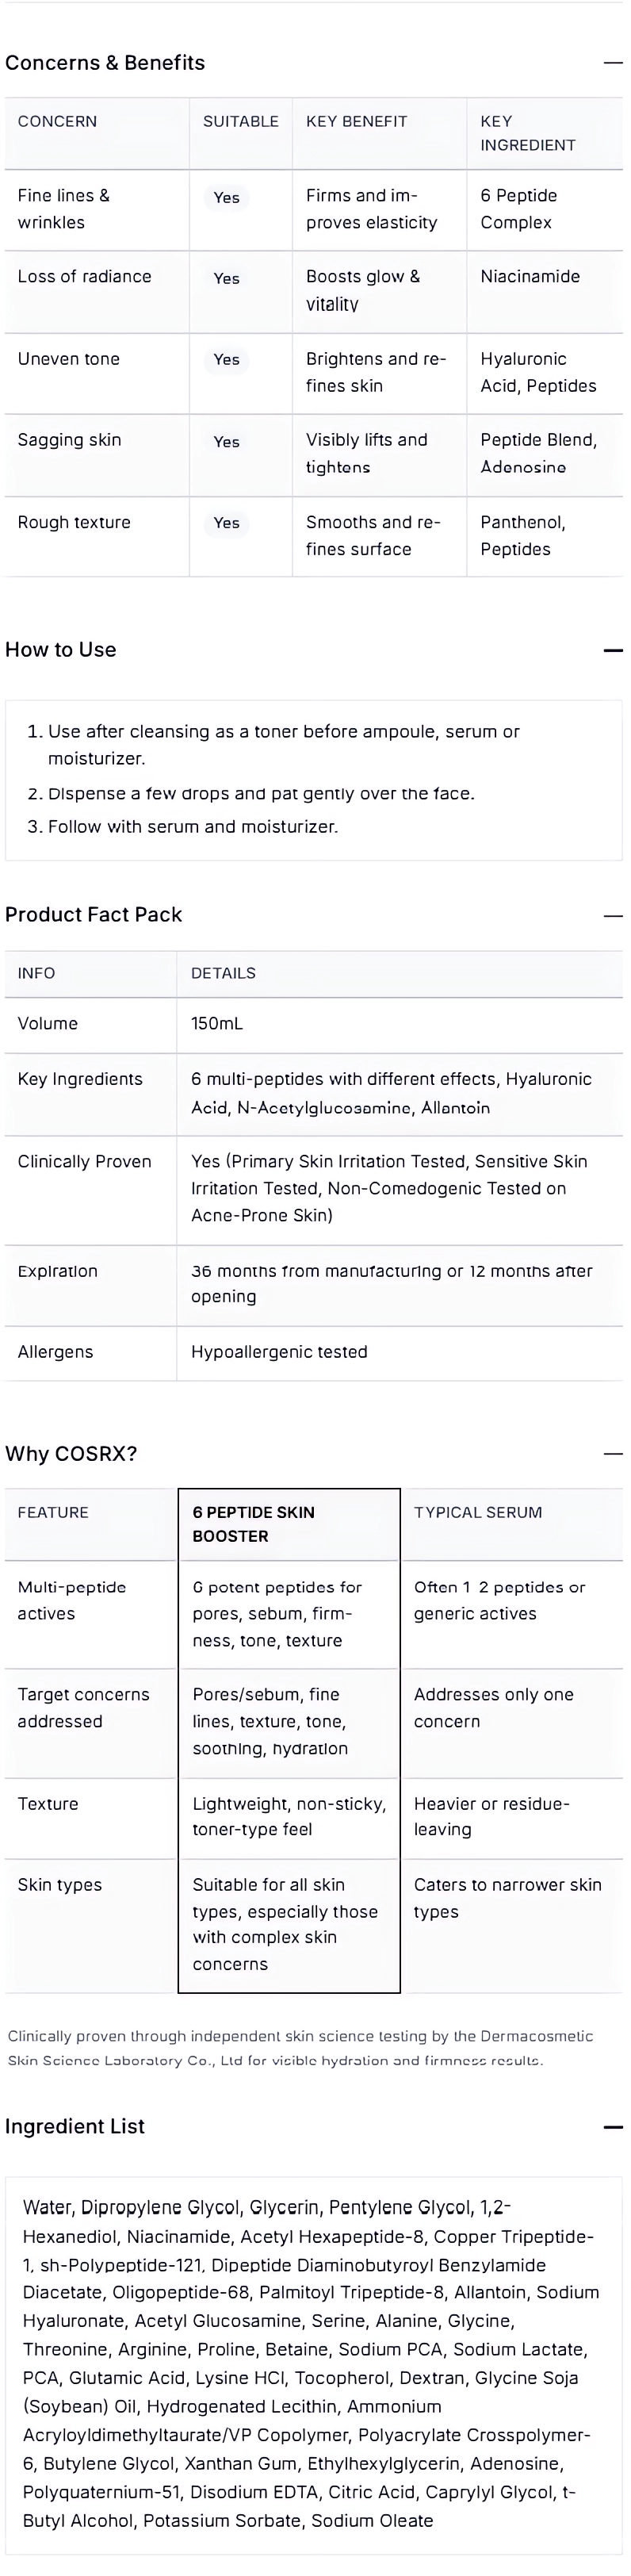The width and height of the screenshot is (631, 2576).
Task: Click the Concerns & Benefits heading
Action: click(x=105, y=63)
